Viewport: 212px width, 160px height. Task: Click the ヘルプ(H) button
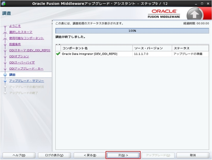tap(19, 155)
